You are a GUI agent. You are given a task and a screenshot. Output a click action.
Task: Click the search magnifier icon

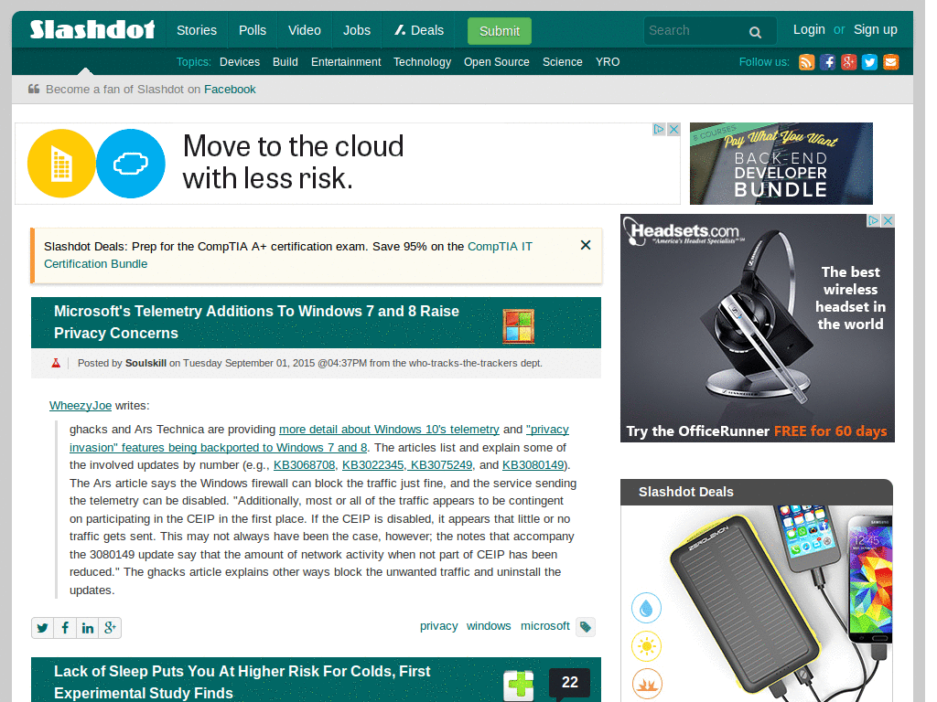(755, 32)
